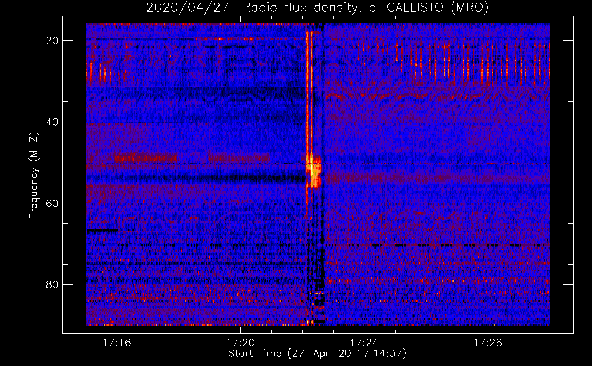Click the 17:24 time tick label
This screenshot has height=366, width=592.
tap(364, 343)
